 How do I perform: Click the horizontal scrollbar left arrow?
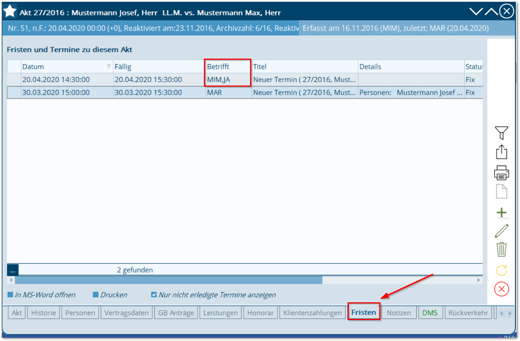tap(11, 280)
